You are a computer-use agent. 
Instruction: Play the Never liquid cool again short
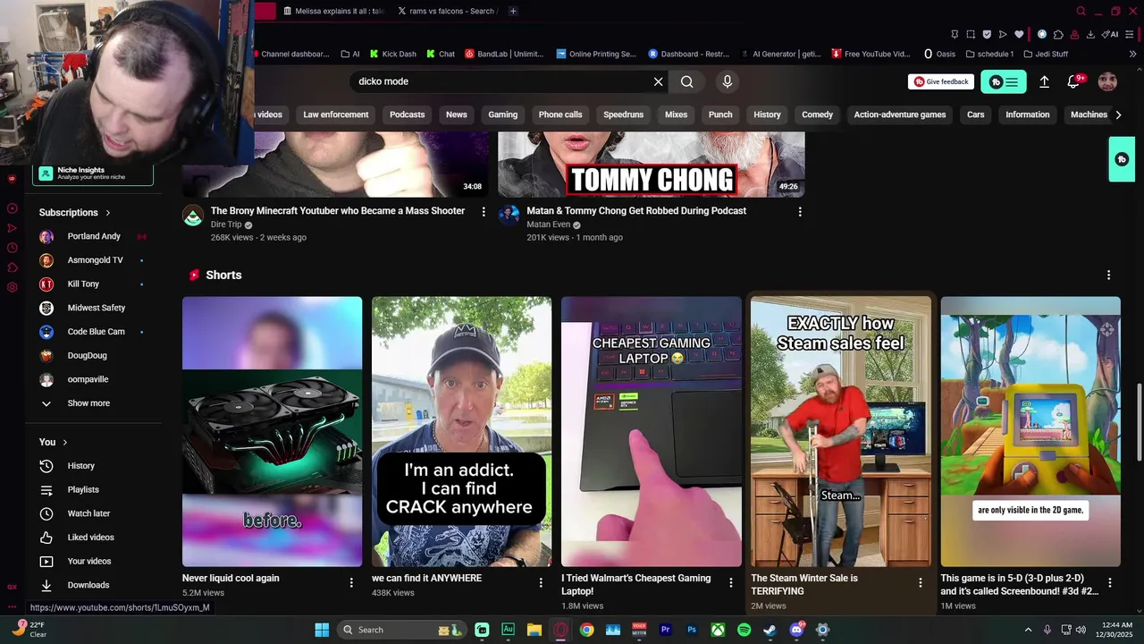coord(272,431)
